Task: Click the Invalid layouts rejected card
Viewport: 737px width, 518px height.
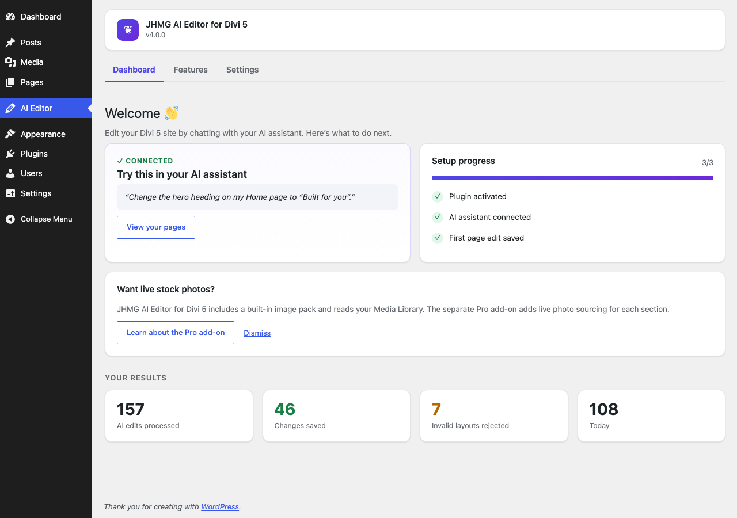Action: (x=494, y=416)
